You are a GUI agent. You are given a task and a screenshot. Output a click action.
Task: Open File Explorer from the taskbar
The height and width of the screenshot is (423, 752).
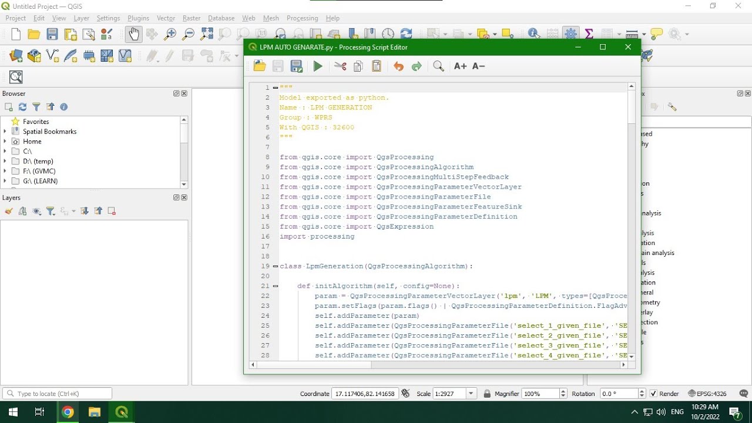[x=95, y=412]
